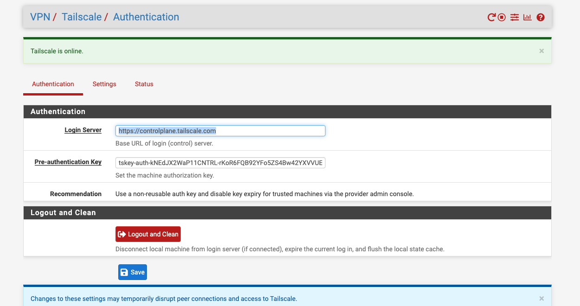Focus the Login Server URL field
The height and width of the screenshot is (306, 580).
(220, 131)
